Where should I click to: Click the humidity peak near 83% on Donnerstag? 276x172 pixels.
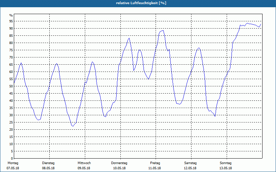[129, 38]
